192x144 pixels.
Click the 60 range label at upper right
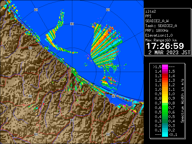[x=108, y=10]
